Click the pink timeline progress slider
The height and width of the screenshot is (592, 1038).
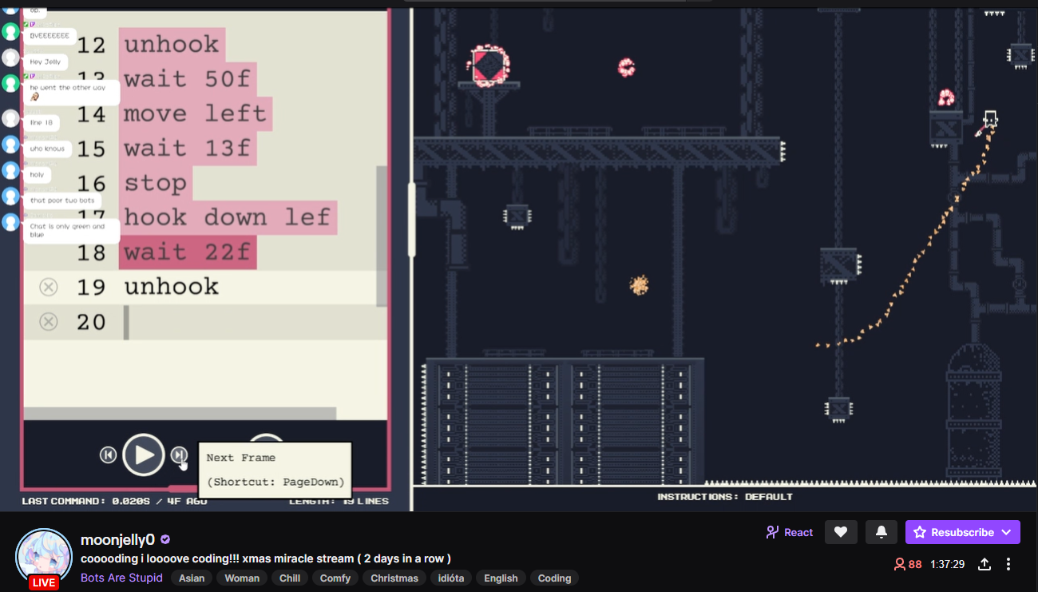[x=183, y=488]
